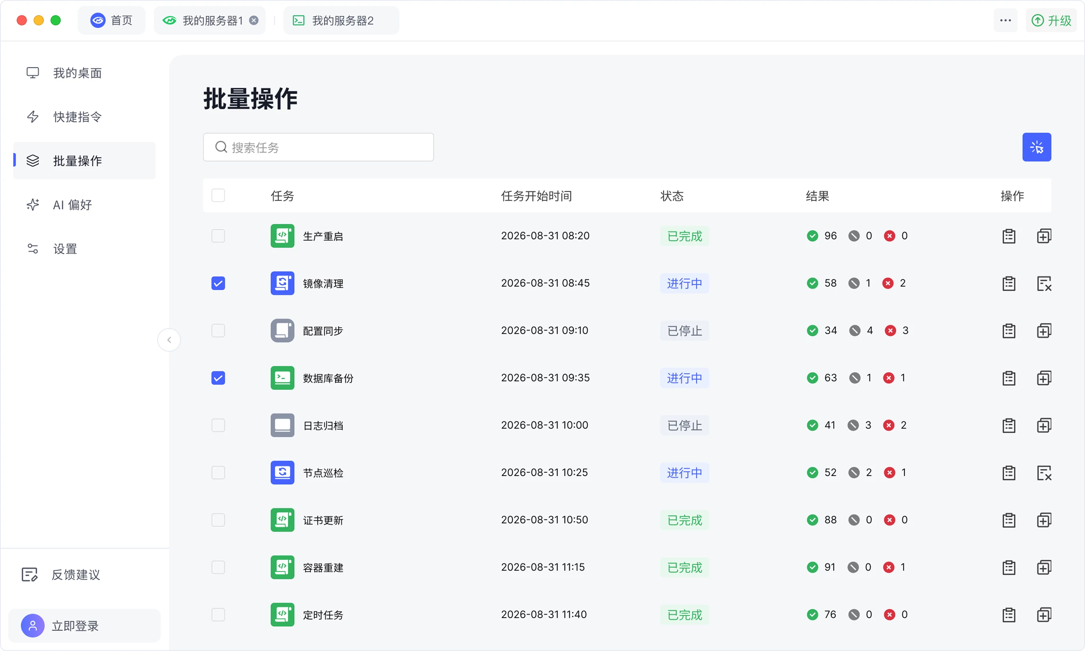Open log icon for 定时任务 task

coord(1008,615)
